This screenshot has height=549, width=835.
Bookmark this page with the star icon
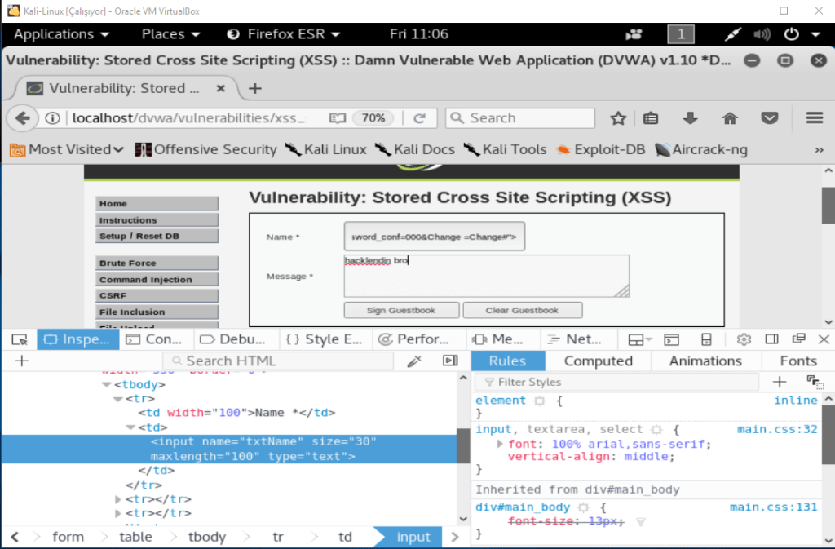618,118
